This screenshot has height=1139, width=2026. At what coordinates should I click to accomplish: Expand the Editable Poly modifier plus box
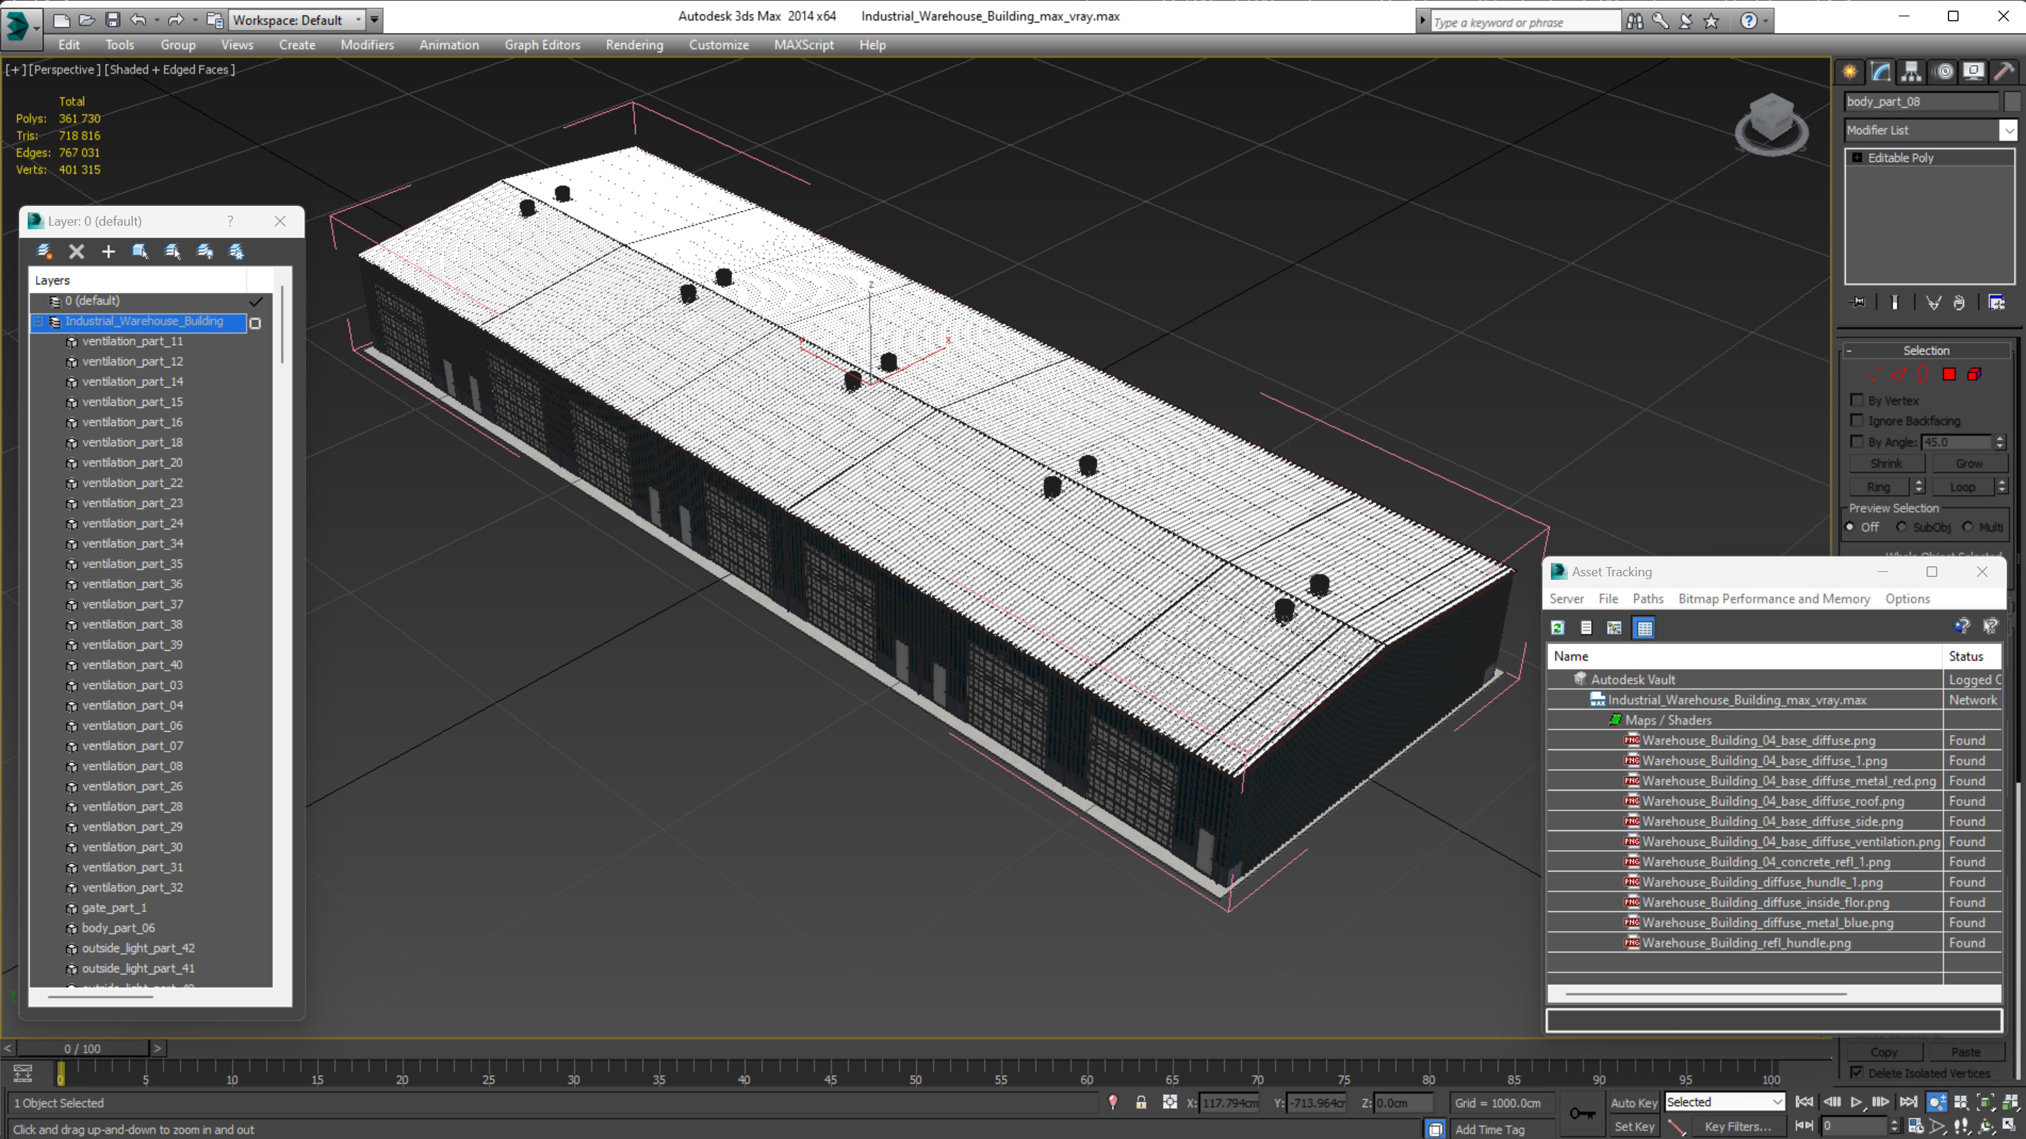(1857, 158)
